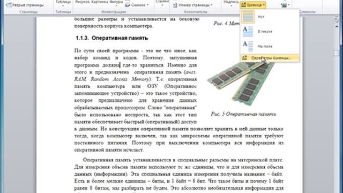Select the RAM modules picture

click(x=241, y=84)
